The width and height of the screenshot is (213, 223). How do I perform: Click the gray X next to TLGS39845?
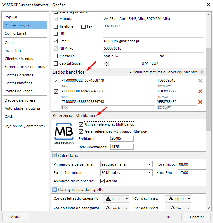coord(200,81)
